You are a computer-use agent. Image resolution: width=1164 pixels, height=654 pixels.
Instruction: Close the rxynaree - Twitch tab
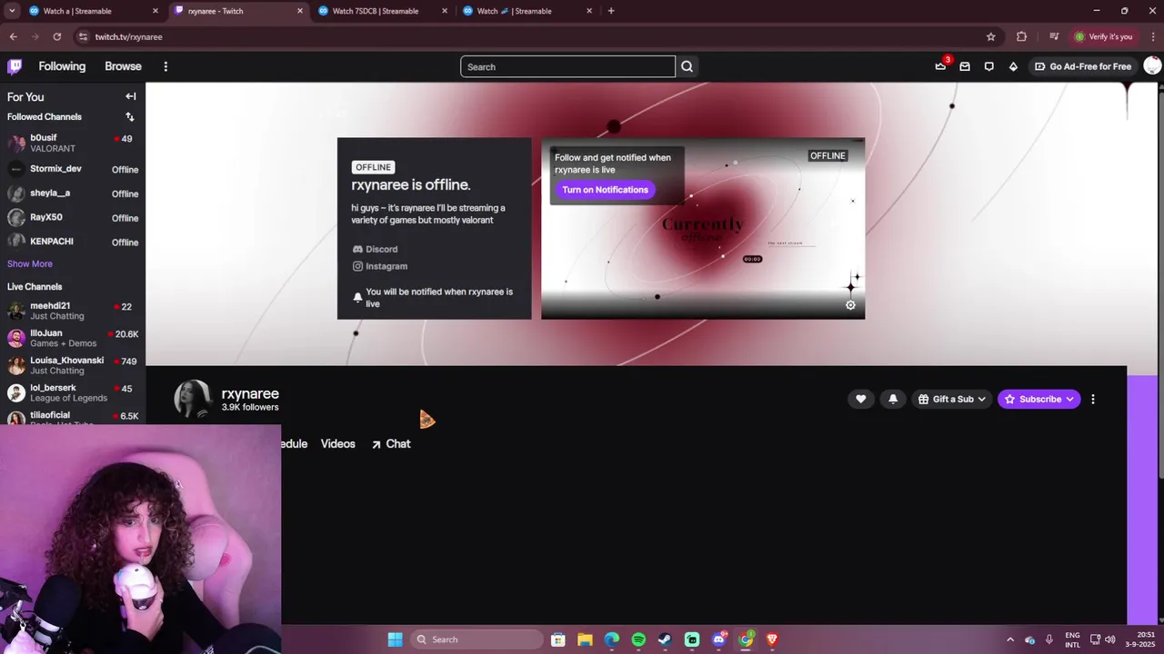[x=300, y=11]
